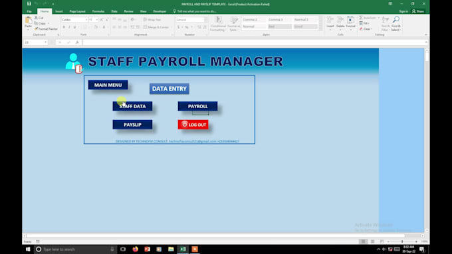Viewport: 452px width, 254px height.
Task: Click the Insert Function fx icon
Action: point(77,42)
